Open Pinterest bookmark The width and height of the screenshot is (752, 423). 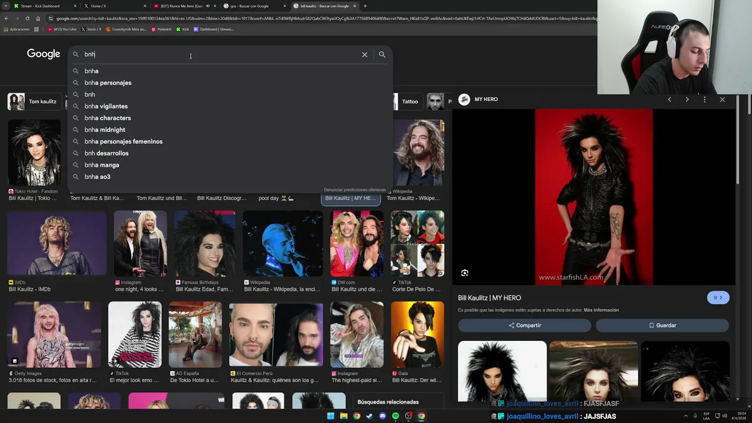[162, 29]
